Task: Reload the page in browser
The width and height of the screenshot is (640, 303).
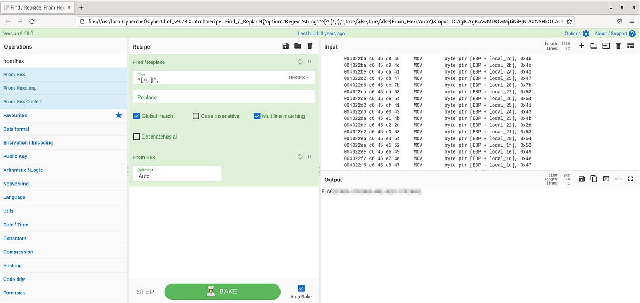Action: tap(33, 21)
